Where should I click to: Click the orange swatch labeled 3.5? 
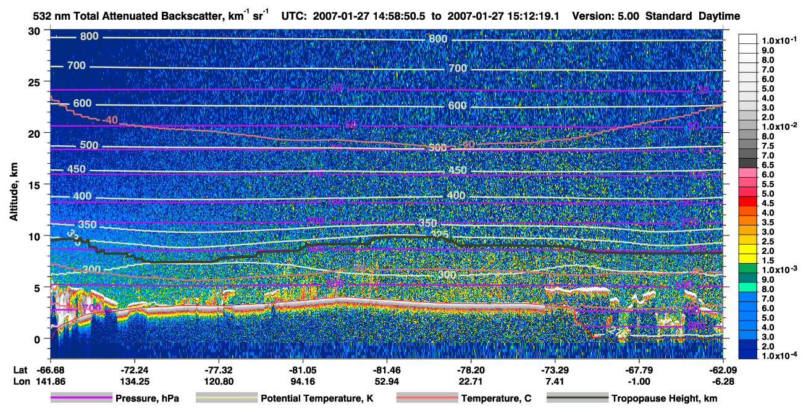(x=747, y=219)
